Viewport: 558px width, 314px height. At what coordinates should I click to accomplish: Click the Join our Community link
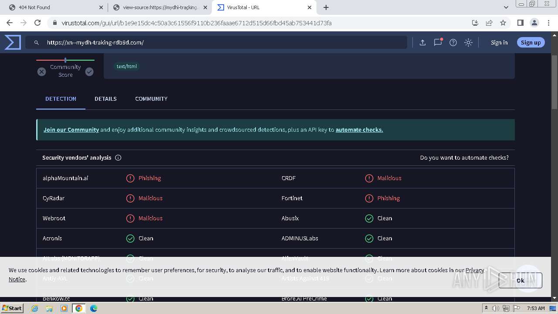coord(71,130)
